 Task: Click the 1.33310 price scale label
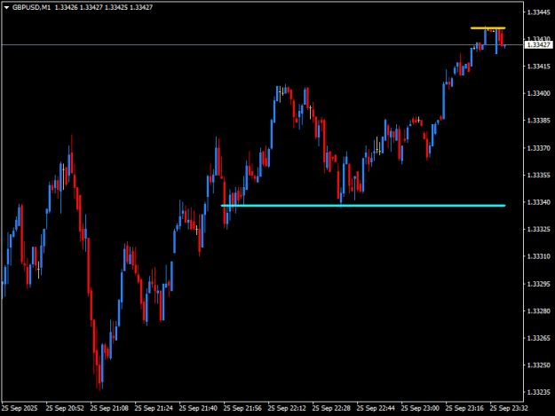[539, 256]
